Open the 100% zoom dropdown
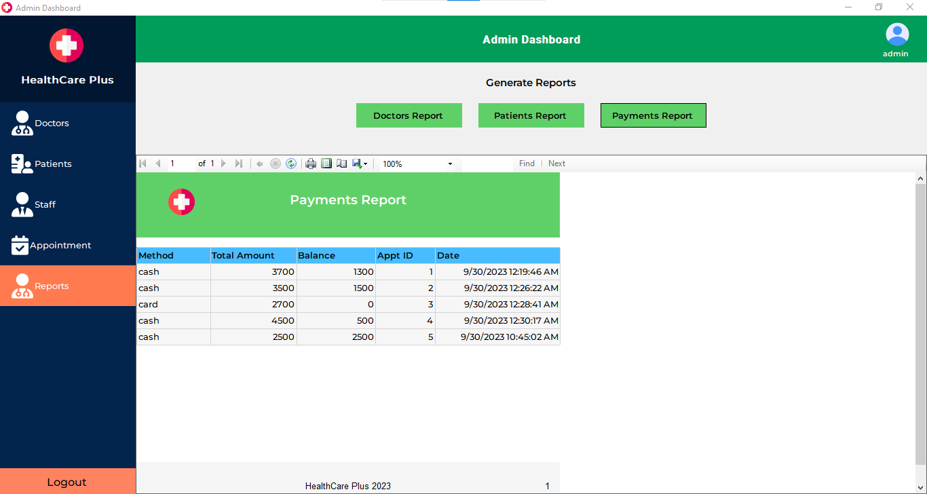 tap(417, 164)
